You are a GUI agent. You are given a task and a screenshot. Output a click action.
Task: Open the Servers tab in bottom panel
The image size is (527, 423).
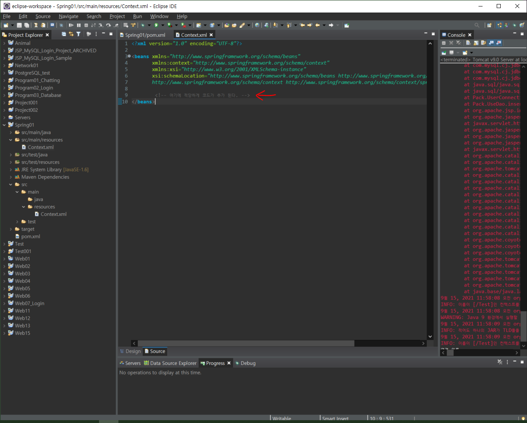(x=130, y=363)
